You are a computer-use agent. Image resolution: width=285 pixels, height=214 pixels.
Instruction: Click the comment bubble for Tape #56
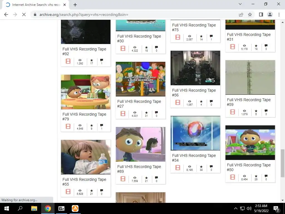(x=211, y=101)
